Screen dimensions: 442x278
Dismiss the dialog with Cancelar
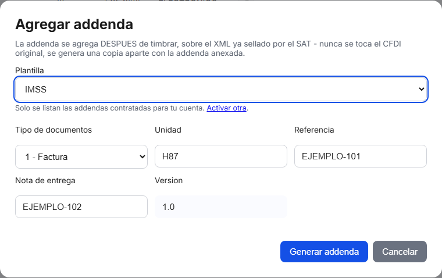(x=400, y=251)
